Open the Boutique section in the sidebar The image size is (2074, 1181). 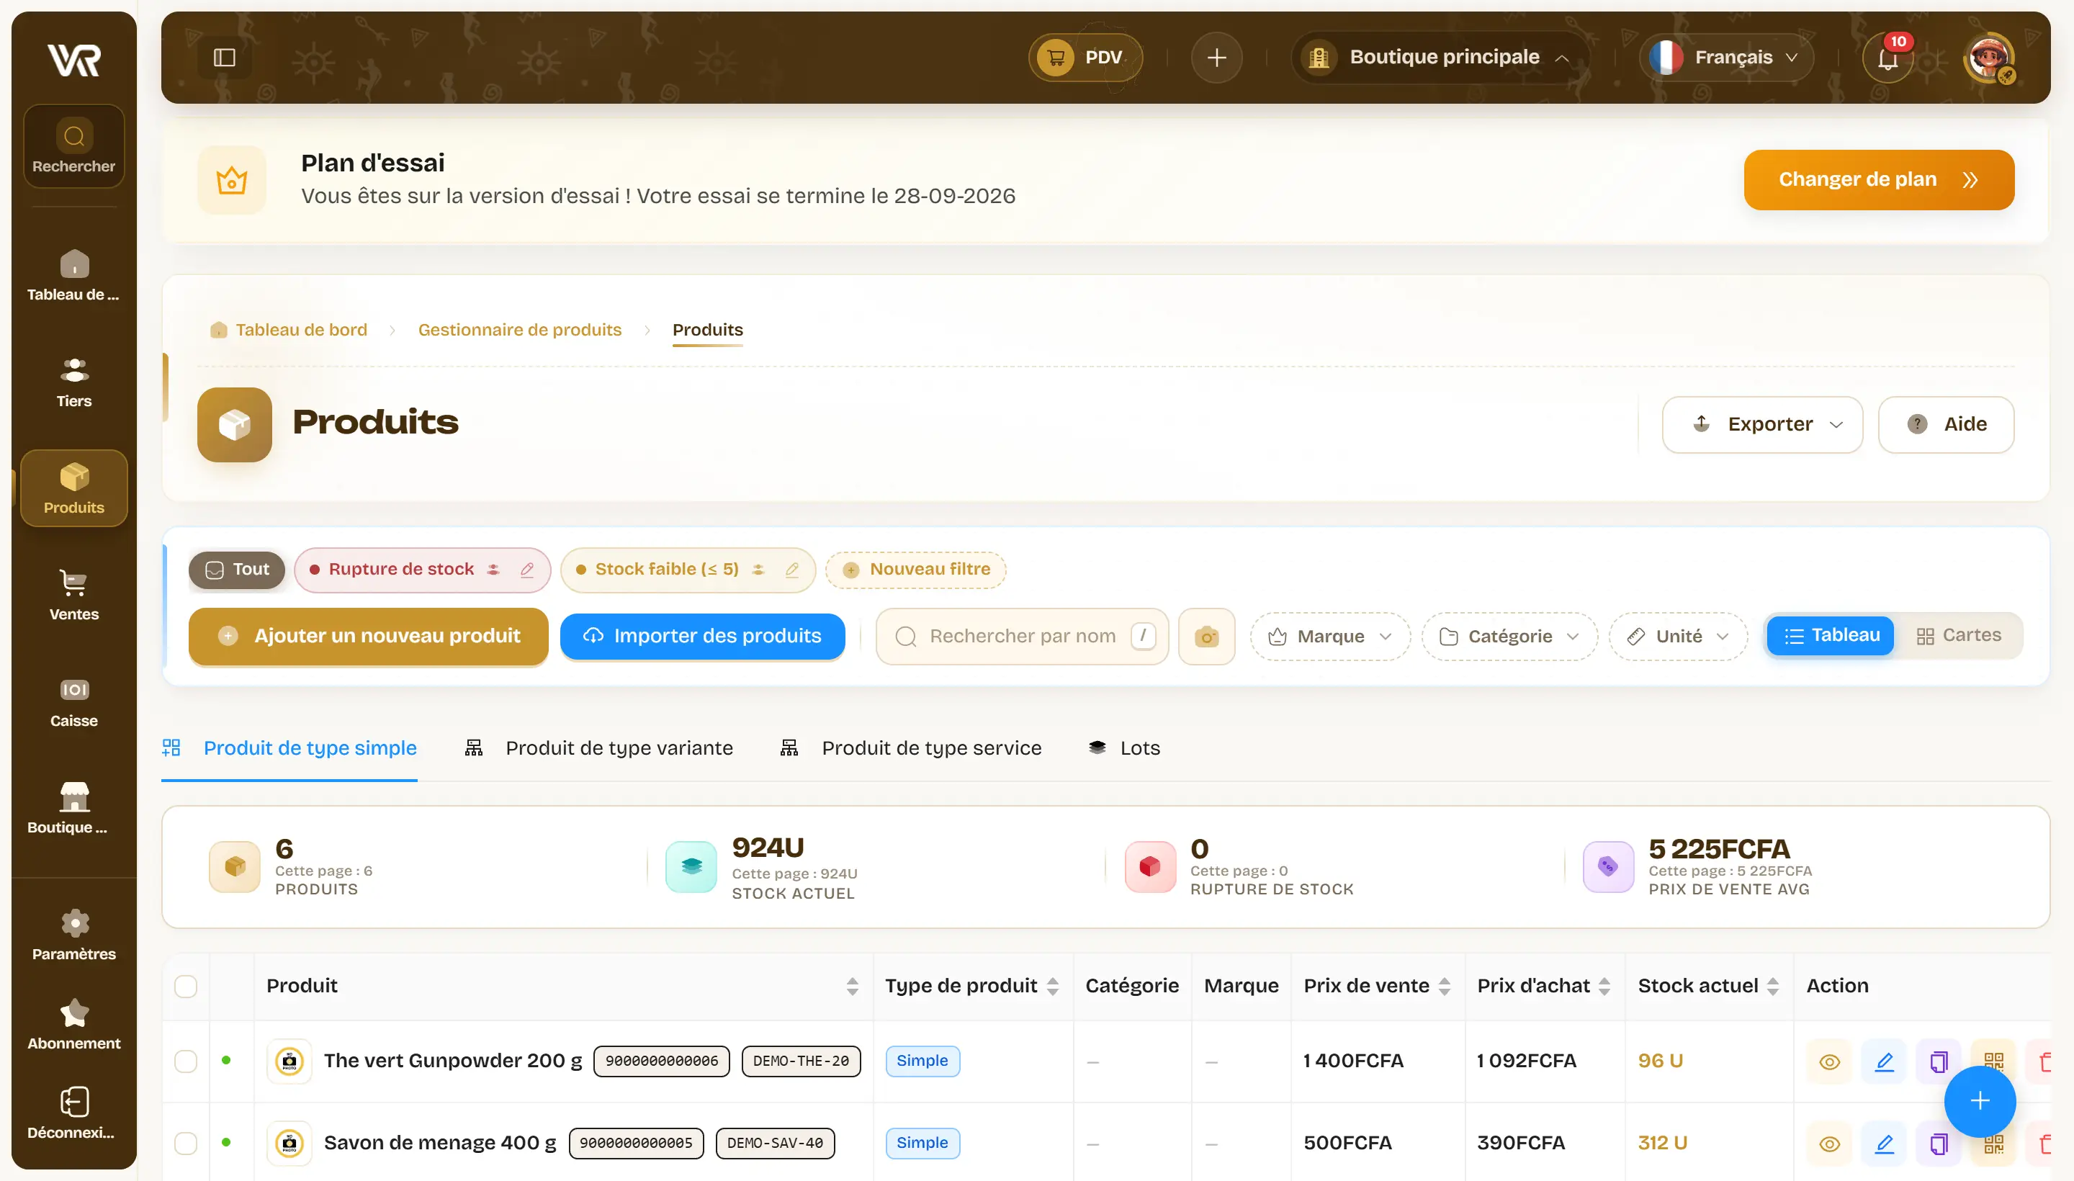pyautogui.click(x=73, y=809)
